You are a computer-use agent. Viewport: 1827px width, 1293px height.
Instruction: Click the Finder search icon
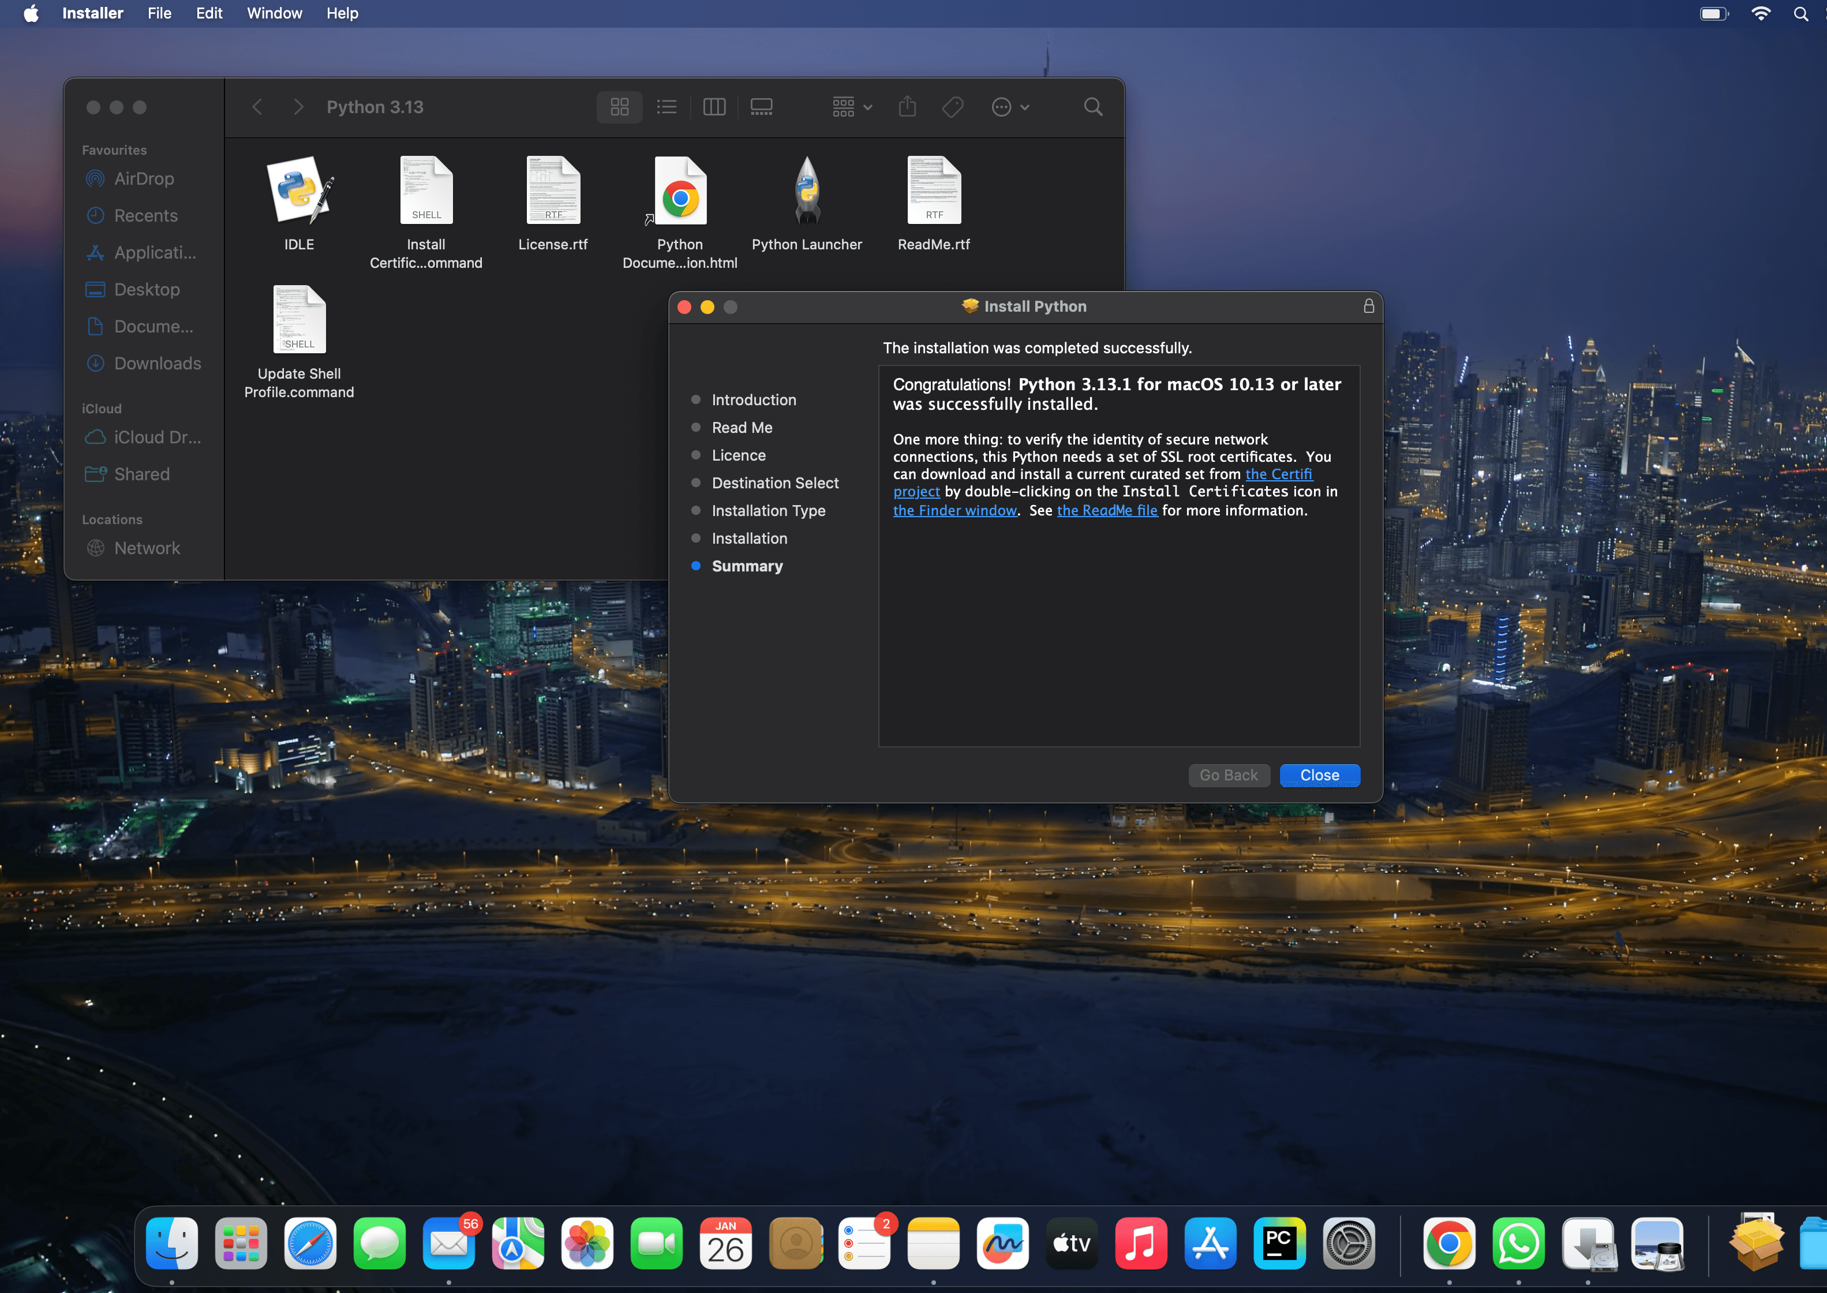point(1094,107)
